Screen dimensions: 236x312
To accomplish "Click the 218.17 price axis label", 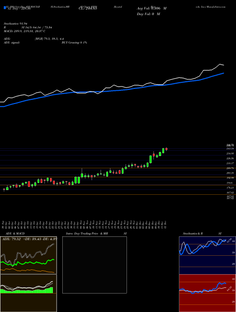I will (x=230, y=164).
